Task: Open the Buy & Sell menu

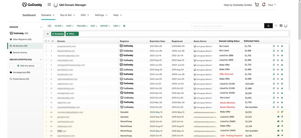Action: point(68,15)
